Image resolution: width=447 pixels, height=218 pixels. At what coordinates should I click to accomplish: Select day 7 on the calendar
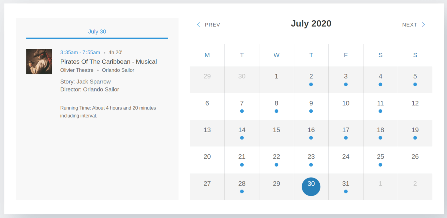tap(242, 103)
